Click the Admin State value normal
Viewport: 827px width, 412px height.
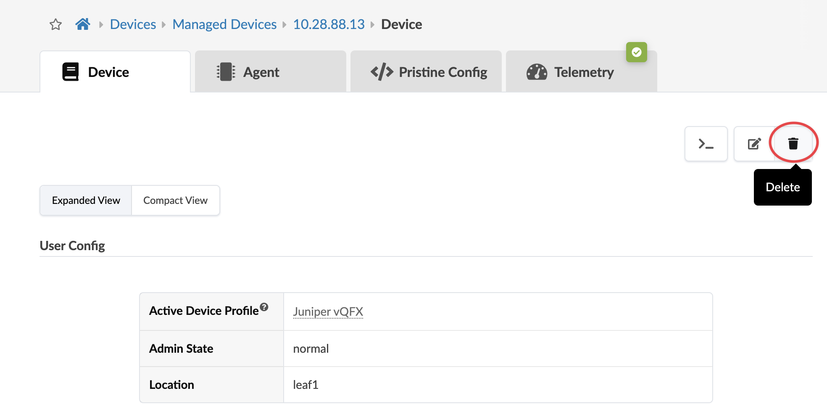click(x=311, y=349)
